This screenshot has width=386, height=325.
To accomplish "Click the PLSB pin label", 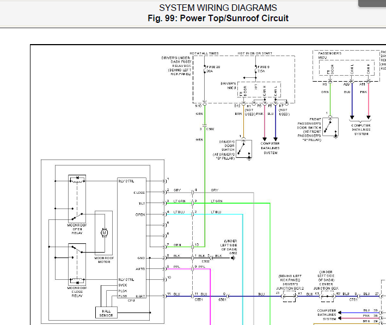I will 122,296.
